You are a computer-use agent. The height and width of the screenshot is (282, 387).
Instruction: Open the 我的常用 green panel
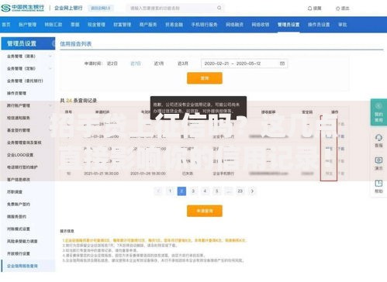pyautogui.click(x=378, y=112)
